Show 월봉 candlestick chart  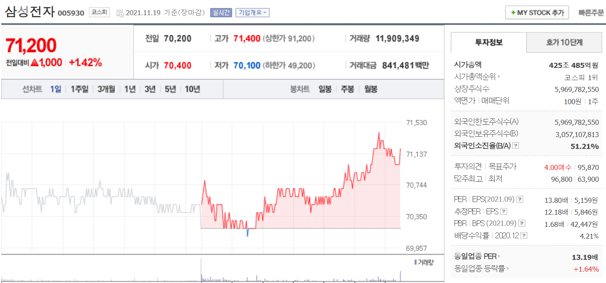[371, 89]
